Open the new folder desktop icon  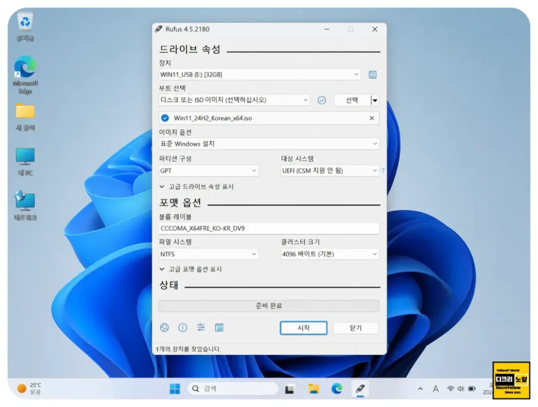tap(25, 117)
